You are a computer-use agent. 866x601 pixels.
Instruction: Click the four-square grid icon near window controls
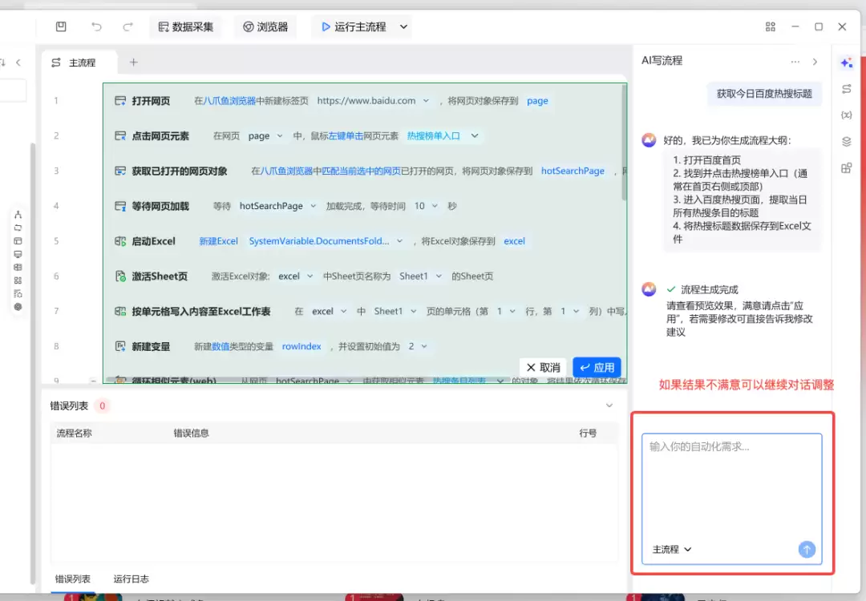(x=771, y=26)
